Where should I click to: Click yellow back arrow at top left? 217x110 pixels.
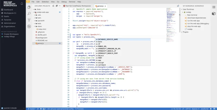(28, 2)
